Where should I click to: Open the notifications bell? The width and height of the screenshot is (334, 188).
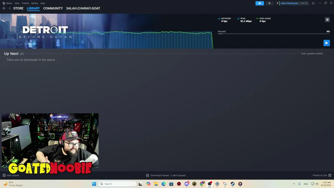[270, 3]
